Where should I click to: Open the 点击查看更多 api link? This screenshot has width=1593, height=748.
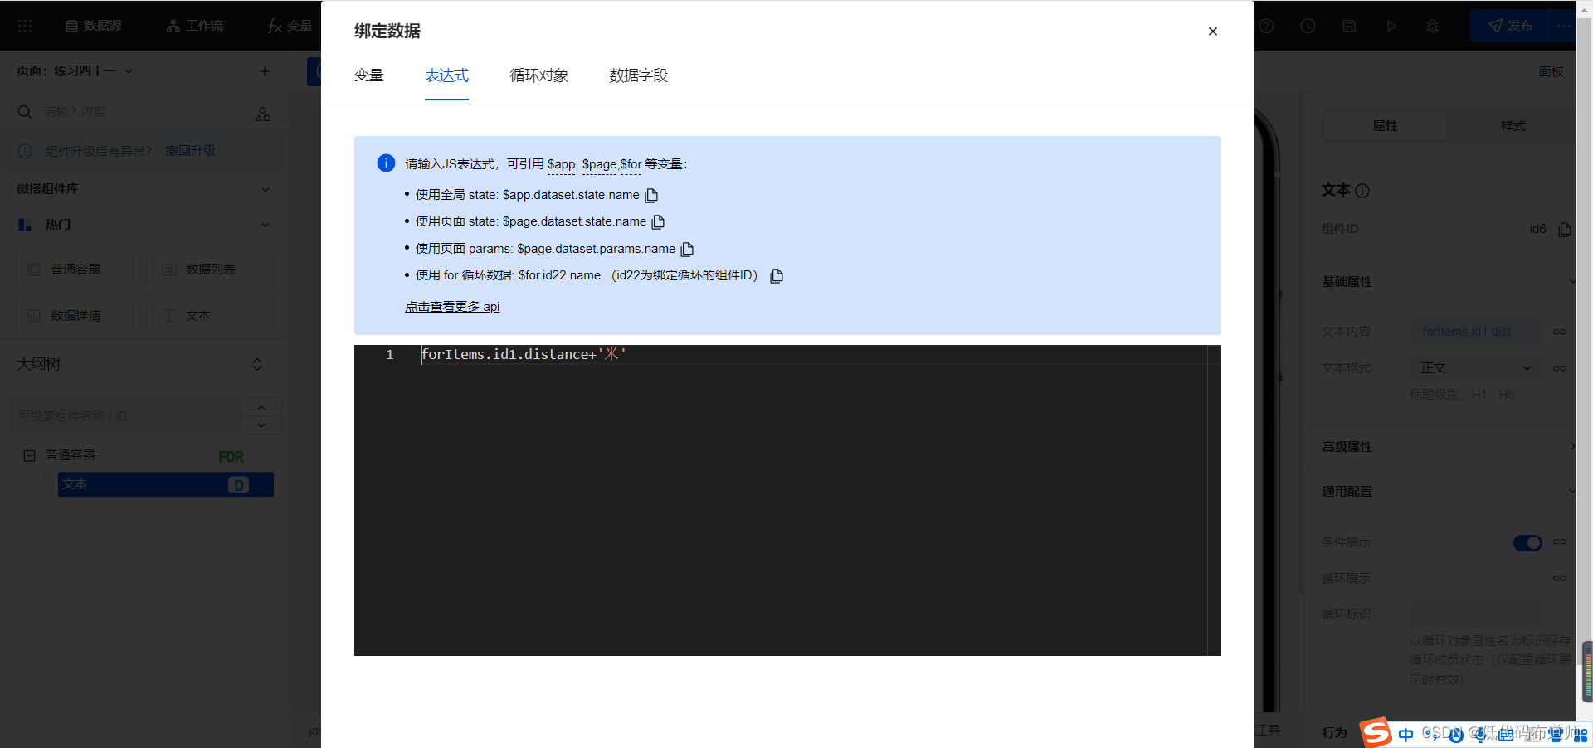tap(452, 307)
